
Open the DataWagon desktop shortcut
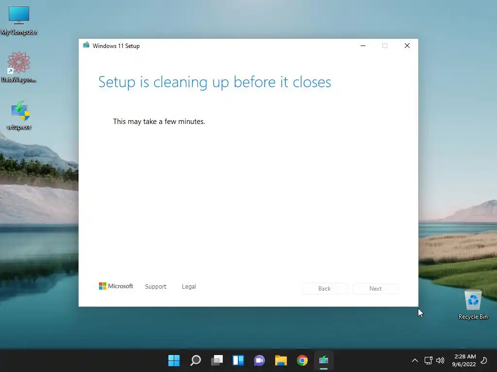[19, 67]
